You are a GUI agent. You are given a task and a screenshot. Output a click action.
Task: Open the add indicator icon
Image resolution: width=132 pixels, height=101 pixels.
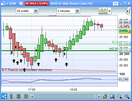(103, 11)
